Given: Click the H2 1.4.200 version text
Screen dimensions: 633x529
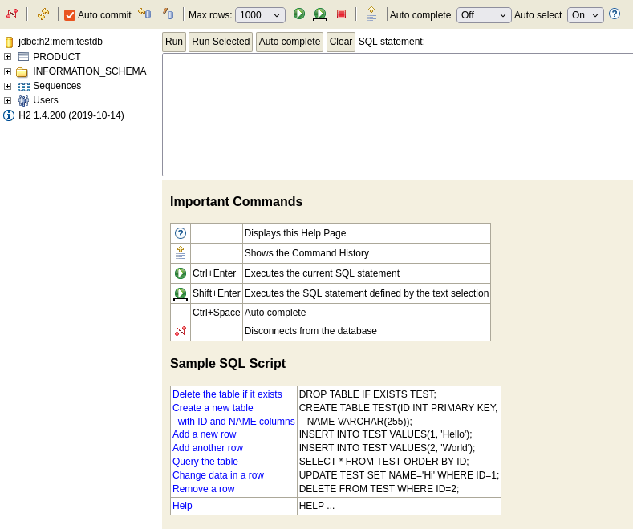Looking at the screenshot, I should (x=71, y=115).
